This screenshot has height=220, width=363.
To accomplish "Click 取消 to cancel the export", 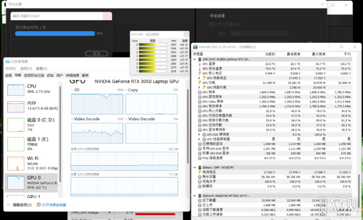I will (x=97, y=53).
